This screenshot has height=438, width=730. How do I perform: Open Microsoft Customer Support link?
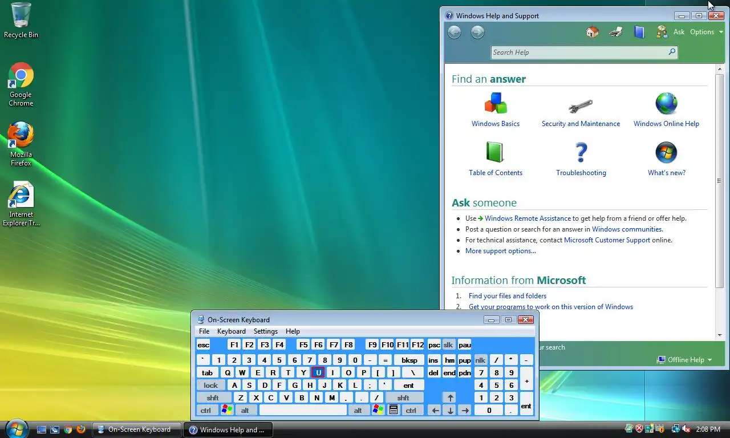[x=607, y=240]
